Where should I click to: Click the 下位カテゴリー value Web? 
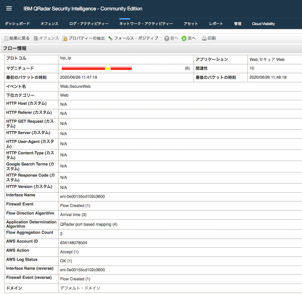click(64, 95)
